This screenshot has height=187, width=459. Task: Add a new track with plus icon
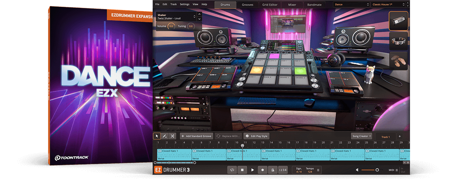[399, 136]
